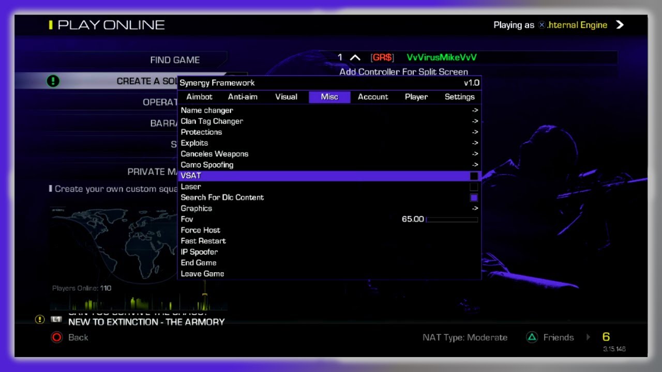Expand Camo Spoofing submenu arrow
This screenshot has height=372, width=662.
pos(475,164)
